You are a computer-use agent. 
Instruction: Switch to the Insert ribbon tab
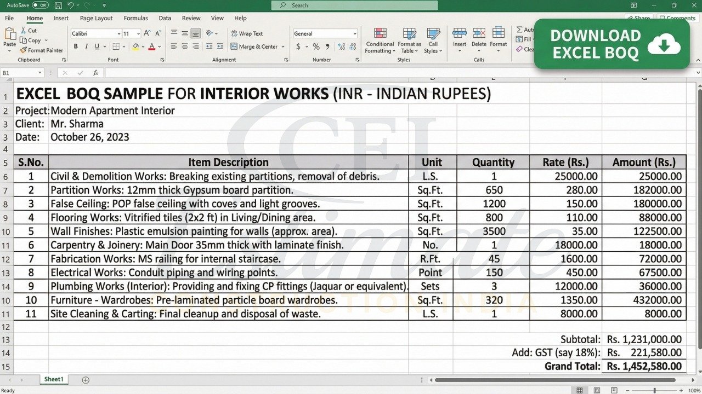point(61,18)
